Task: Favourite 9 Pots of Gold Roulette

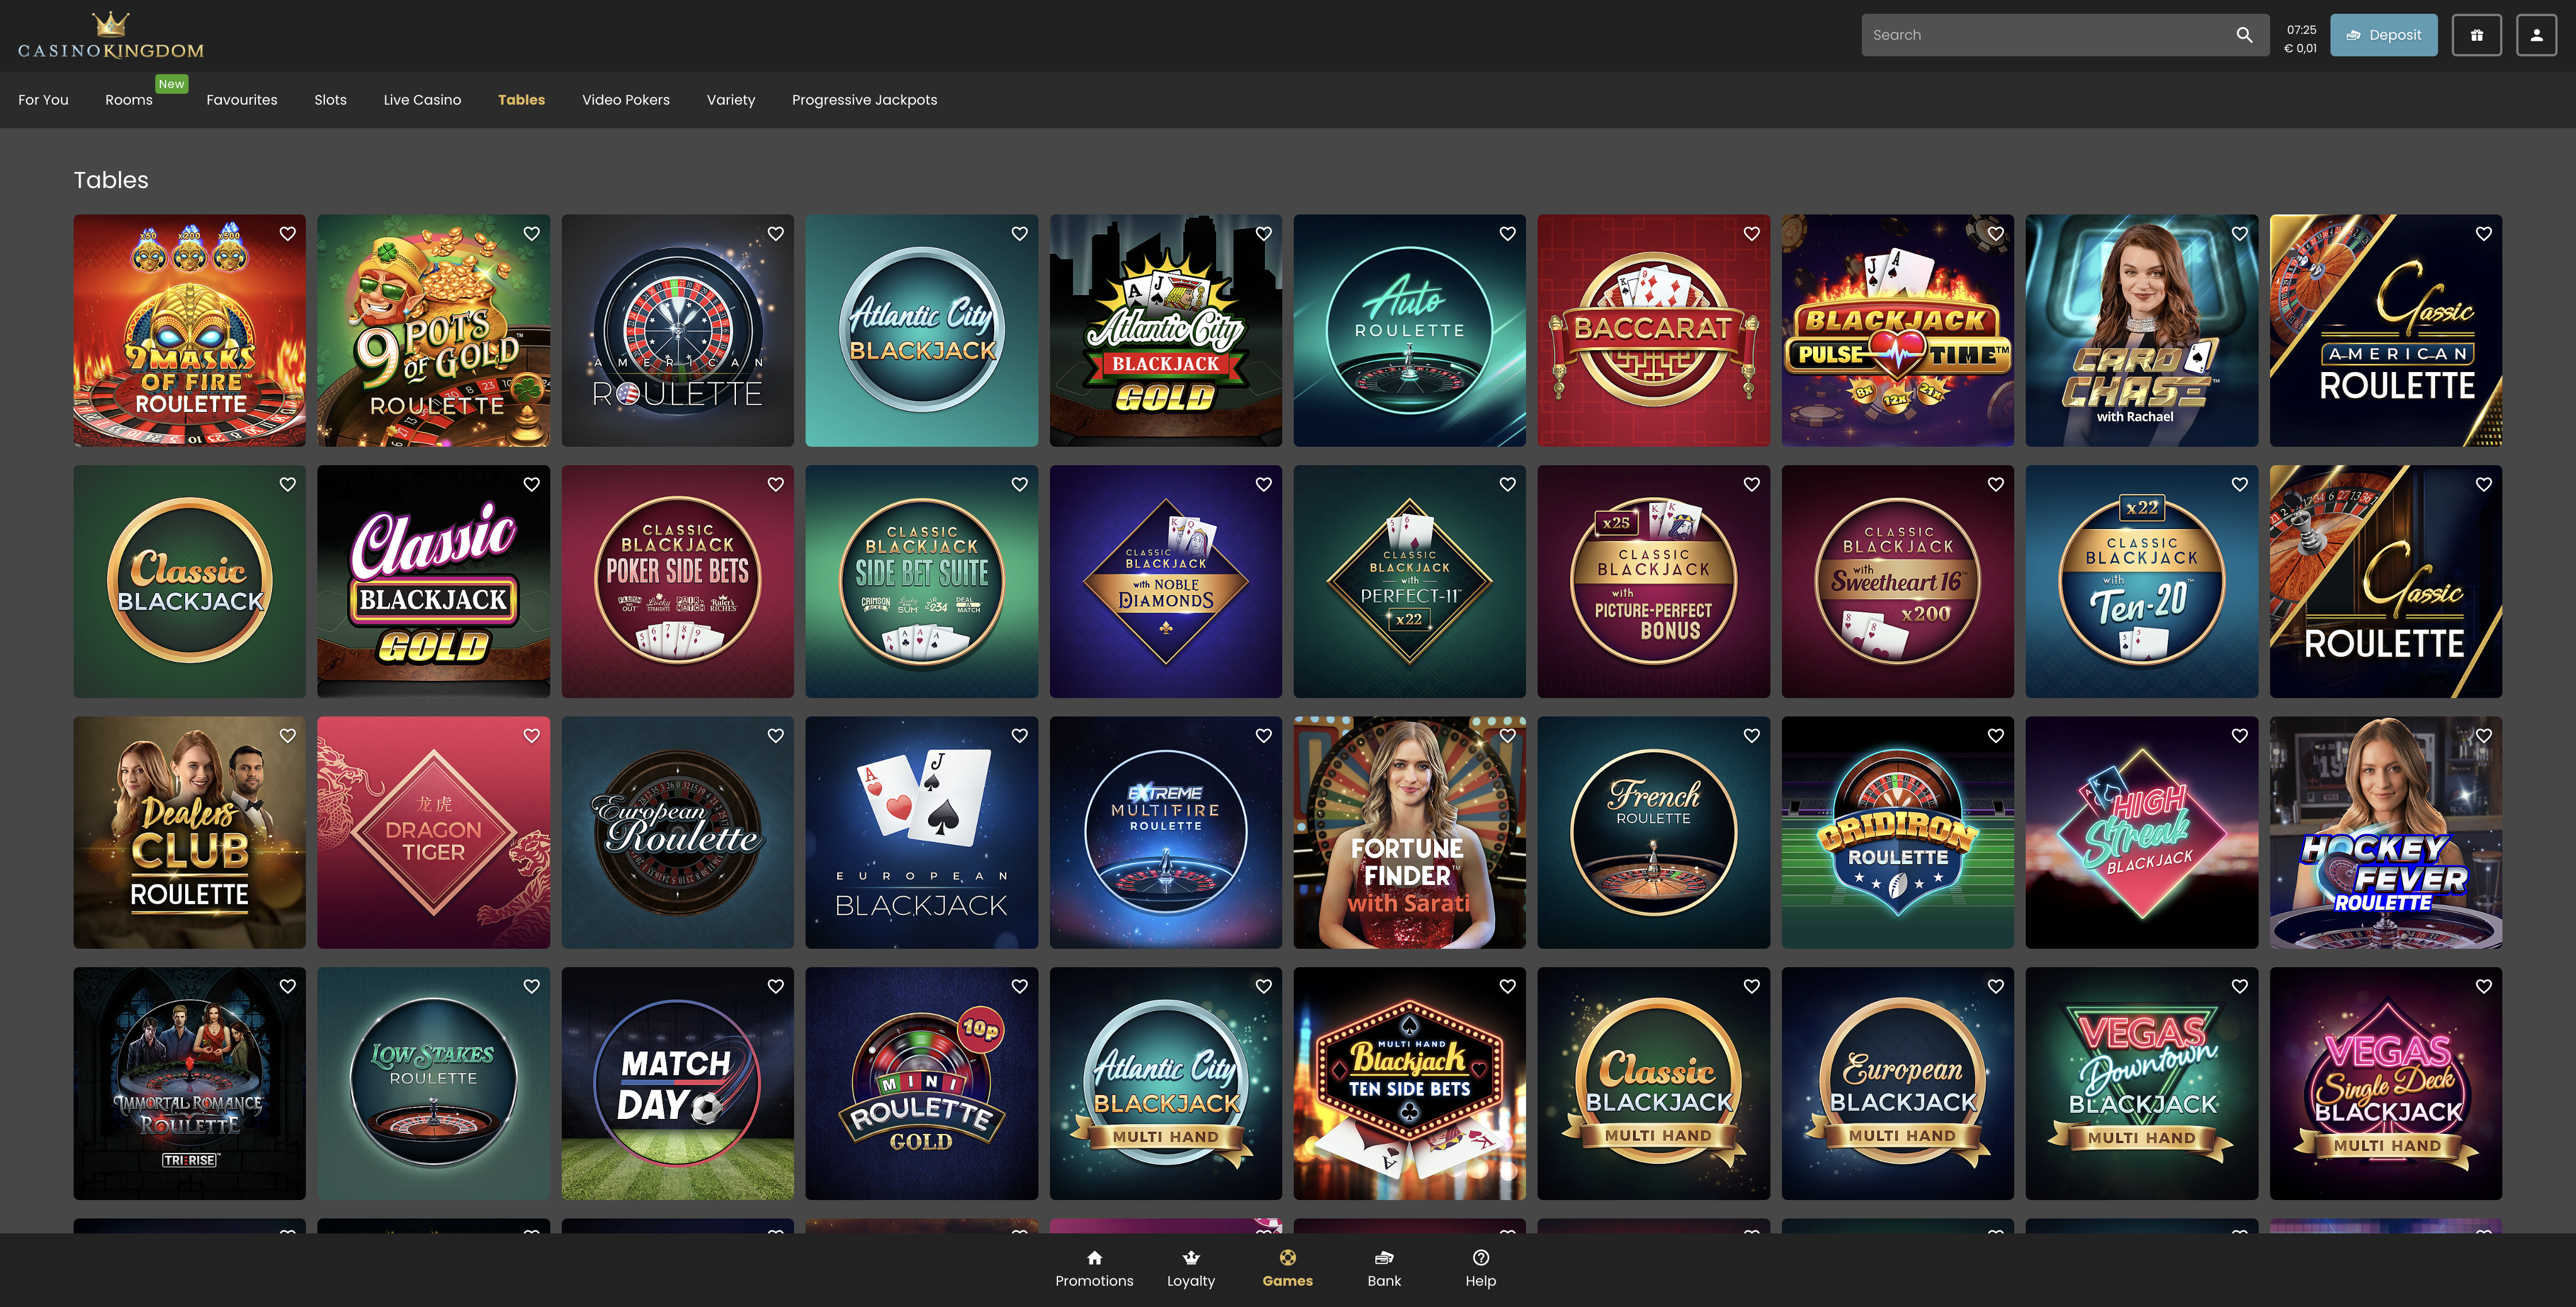Action: 532,233
